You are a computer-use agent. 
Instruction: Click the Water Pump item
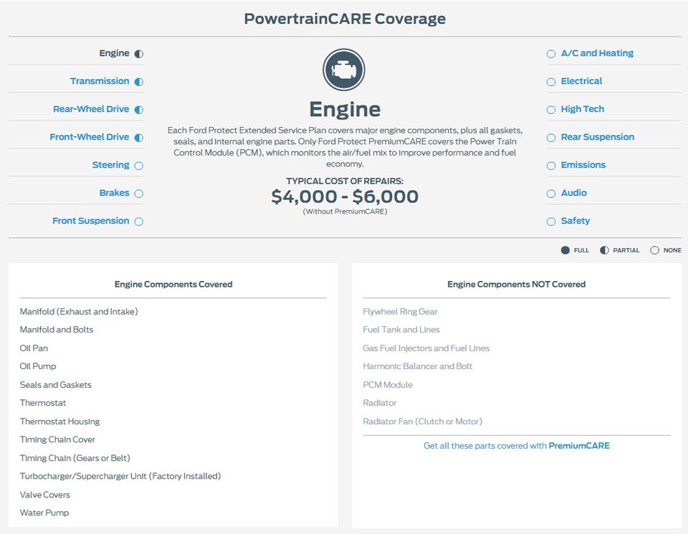[x=44, y=513]
